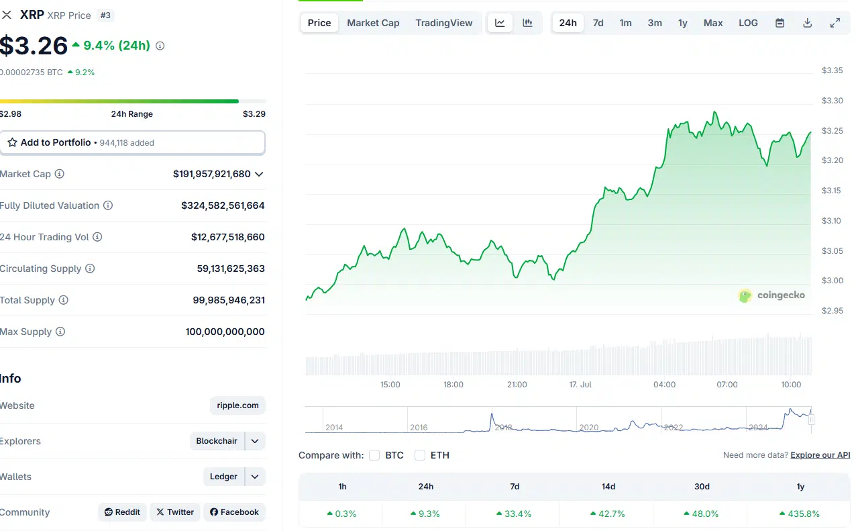Open the calendar date range icon

point(780,22)
